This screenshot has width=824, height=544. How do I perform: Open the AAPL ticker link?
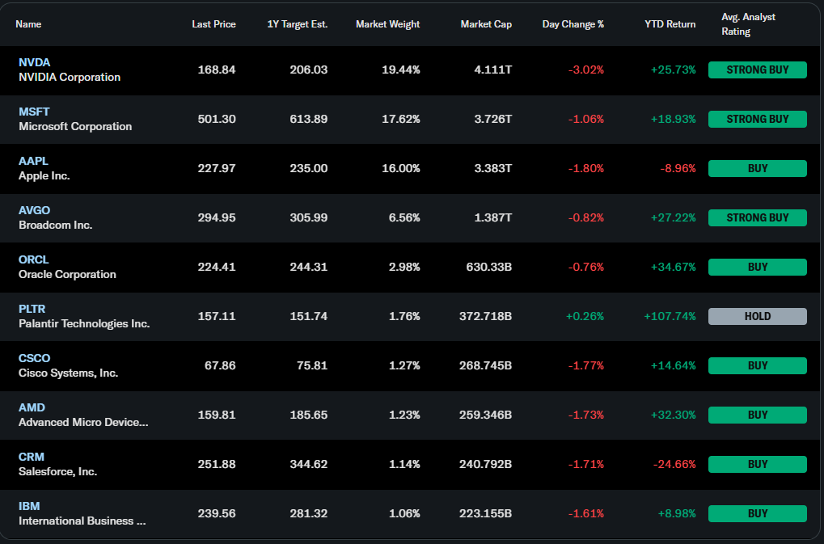(x=33, y=161)
